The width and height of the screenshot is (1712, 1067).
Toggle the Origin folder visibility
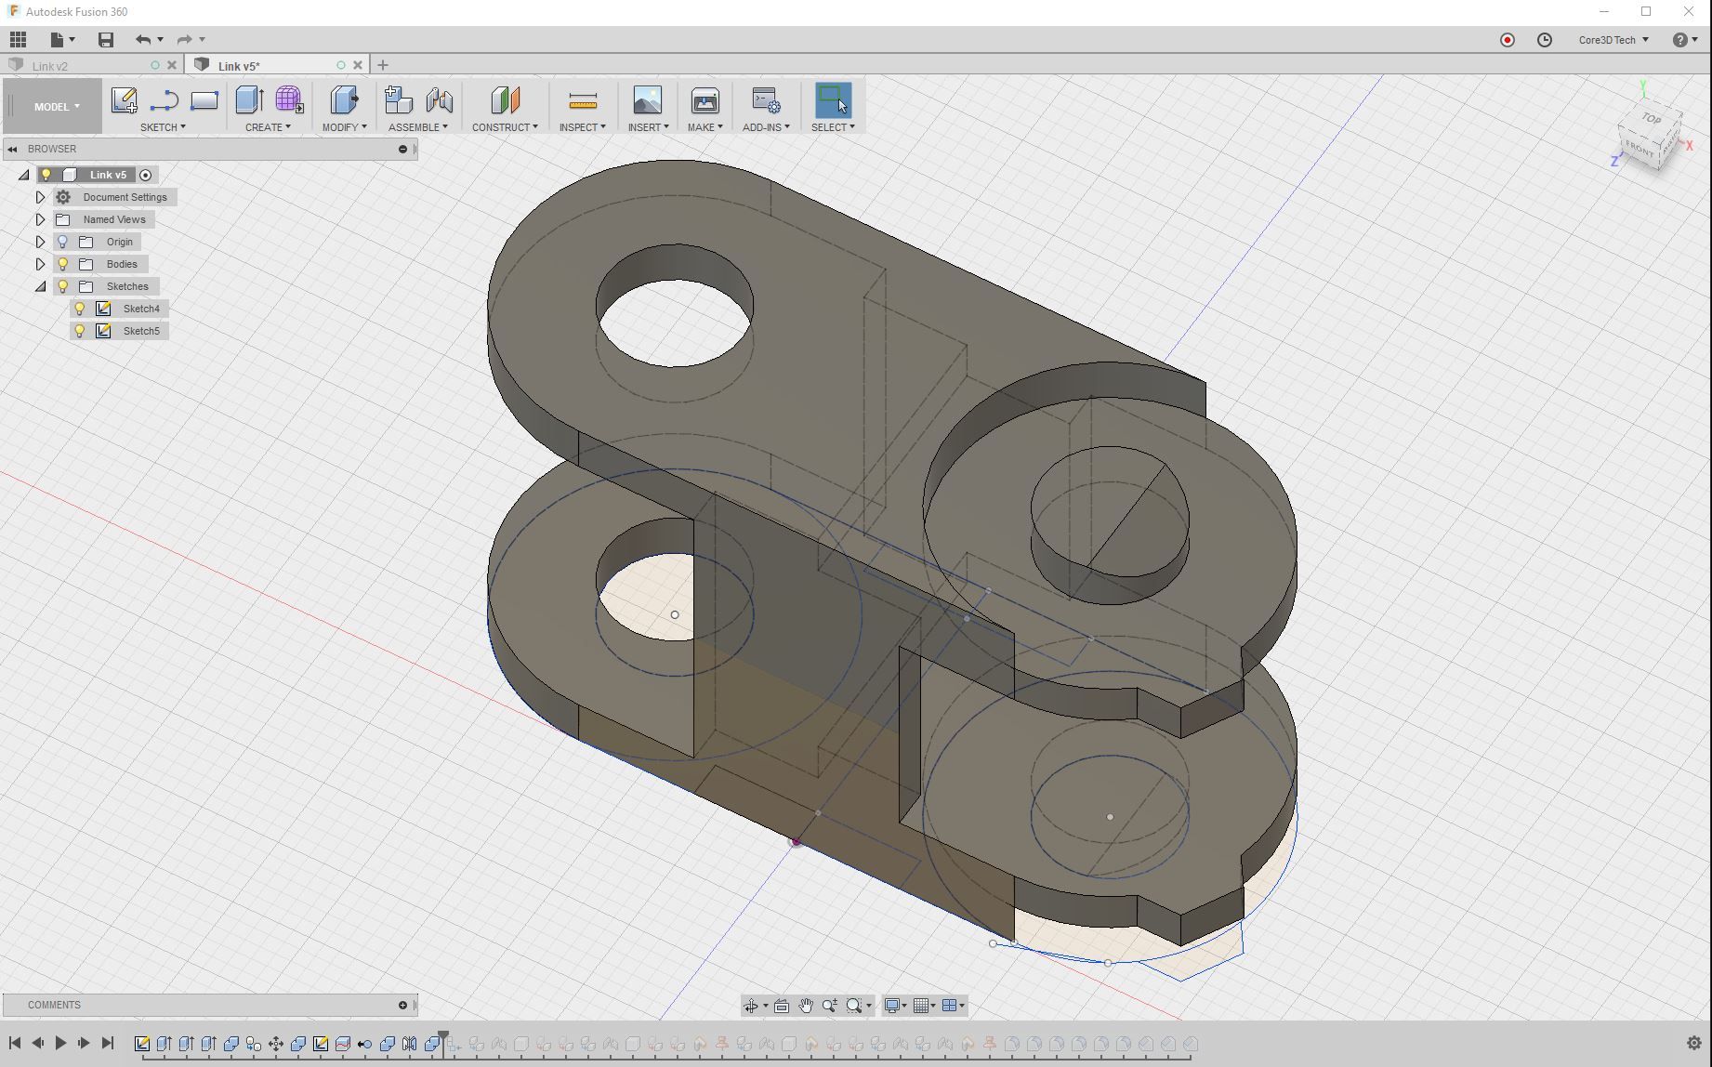click(x=61, y=241)
